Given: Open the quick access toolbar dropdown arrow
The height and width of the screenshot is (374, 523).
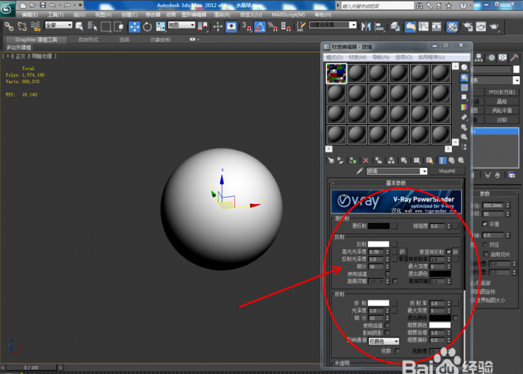Looking at the screenshot, I should tap(80, 5).
